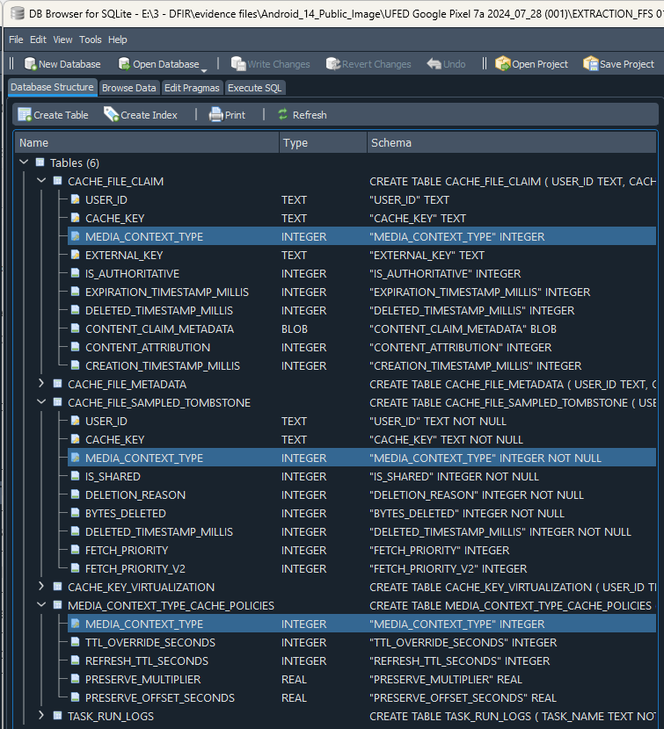Click the CACHE_KEY_VIRTUALIZATION table icon

click(x=57, y=587)
